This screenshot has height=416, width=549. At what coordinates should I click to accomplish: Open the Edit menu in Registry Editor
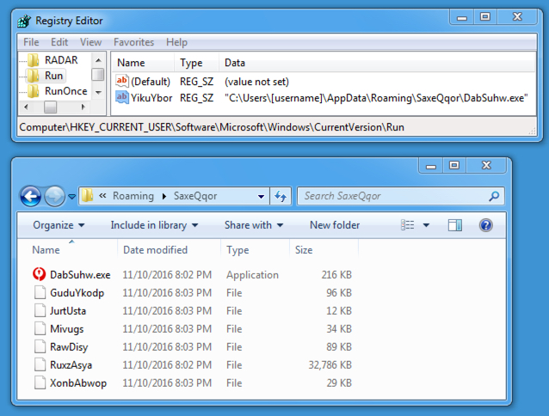click(59, 42)
